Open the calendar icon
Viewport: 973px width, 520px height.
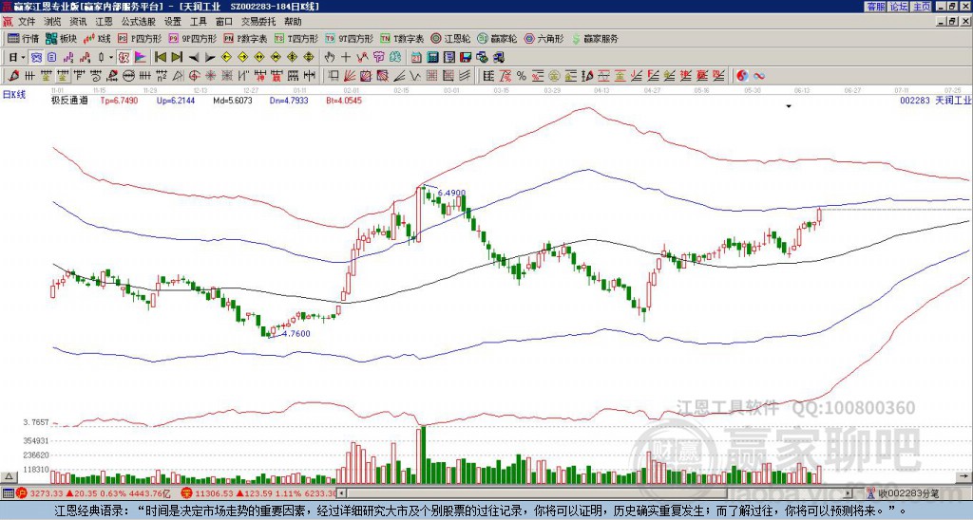click(x=416, y=58)
